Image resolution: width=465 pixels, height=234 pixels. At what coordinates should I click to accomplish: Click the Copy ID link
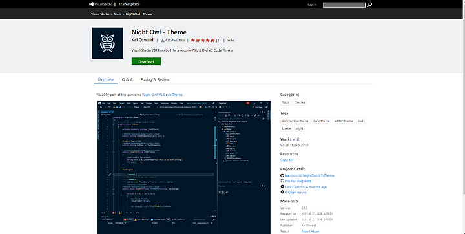pos(286,160)
